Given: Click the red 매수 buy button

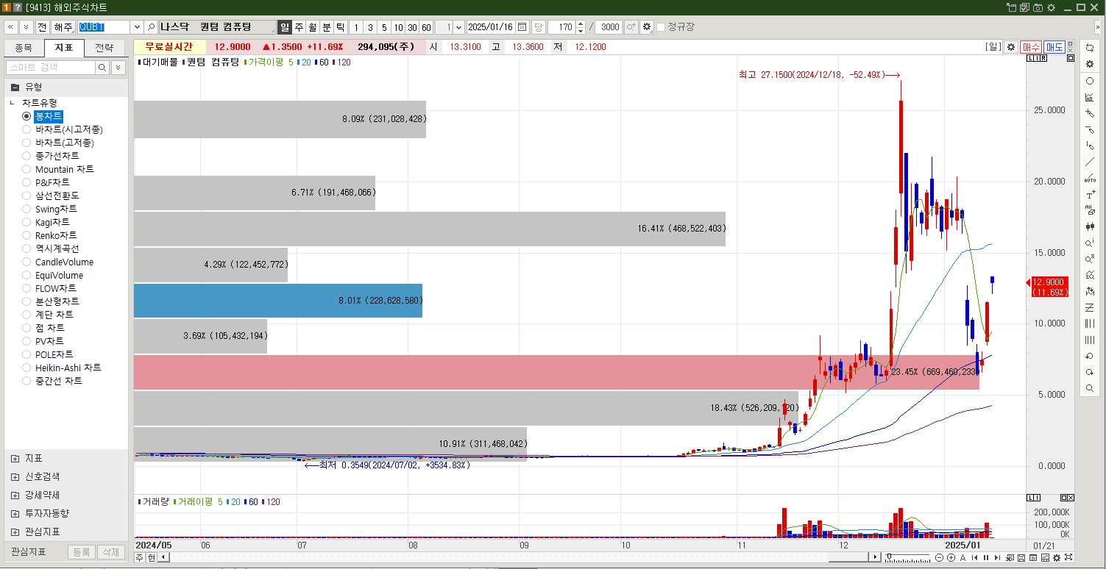Looking at the screenshot, I should point(1031,47).
